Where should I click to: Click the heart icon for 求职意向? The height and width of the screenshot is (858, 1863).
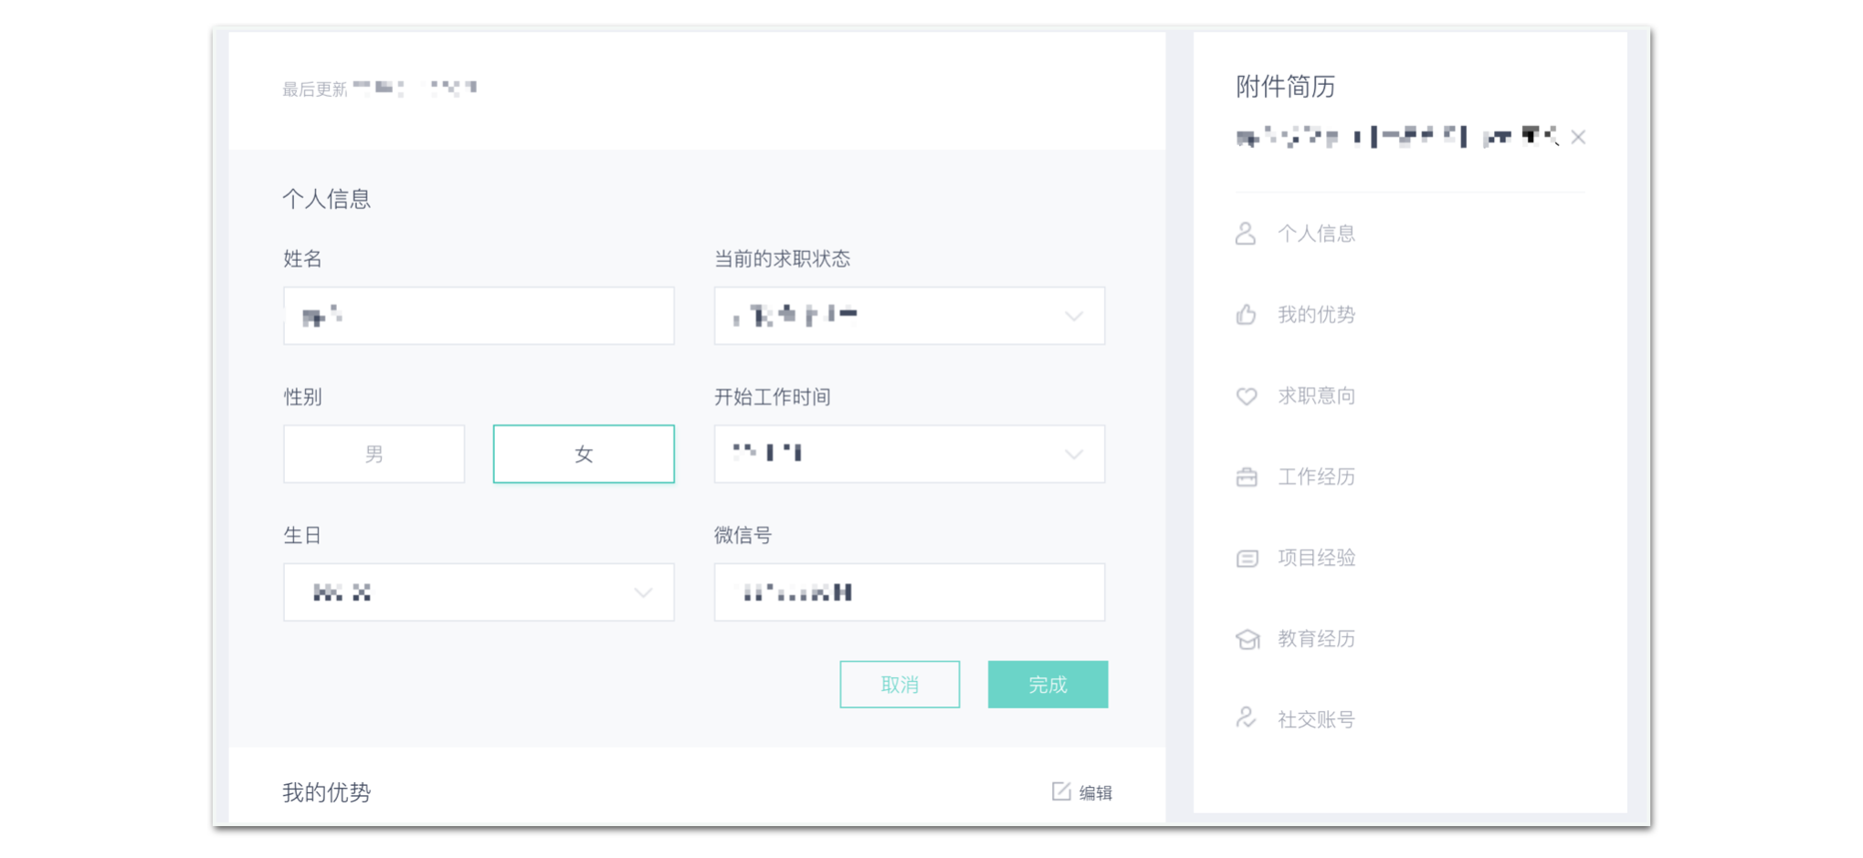(x=1246, y=396)
